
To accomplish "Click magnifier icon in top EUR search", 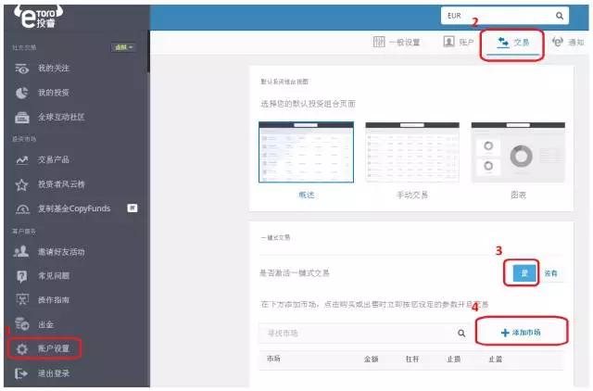I will (x=560, y=16).
